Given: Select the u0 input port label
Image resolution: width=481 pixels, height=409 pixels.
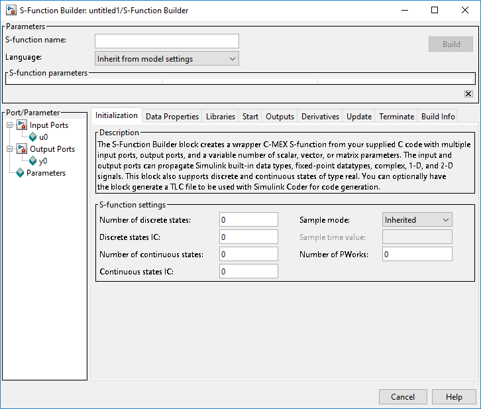Looking at the screenshot, I should (43, 137).
